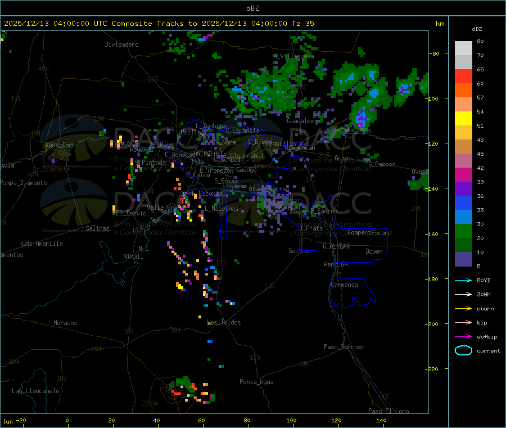Select the yellow 51–54 dBZ swatch

(x=463, y=119)
